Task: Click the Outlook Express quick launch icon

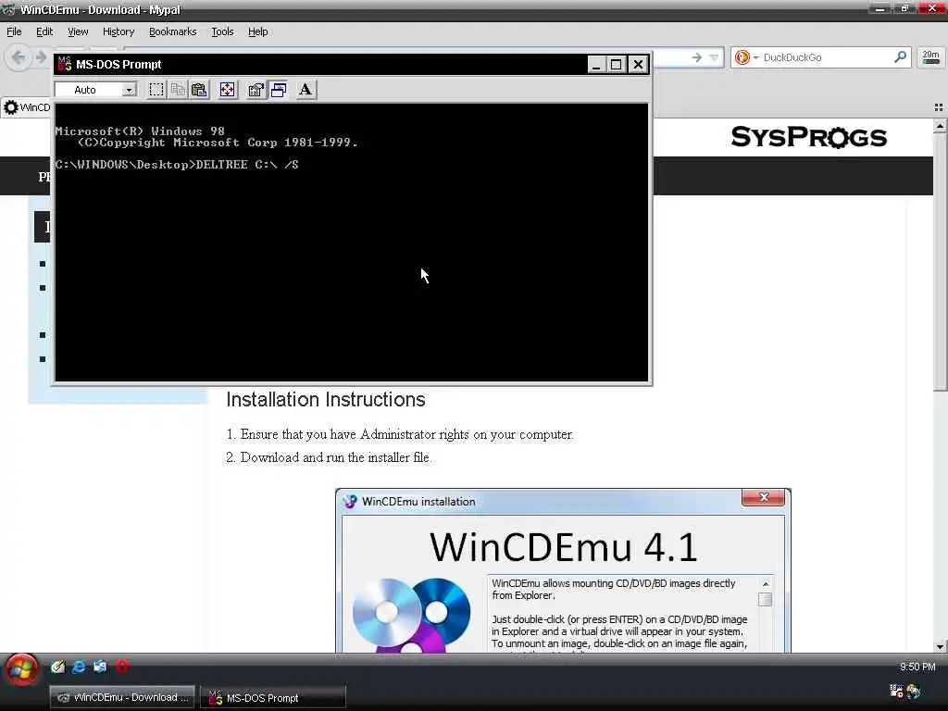Action: click(x=100, y=667)
